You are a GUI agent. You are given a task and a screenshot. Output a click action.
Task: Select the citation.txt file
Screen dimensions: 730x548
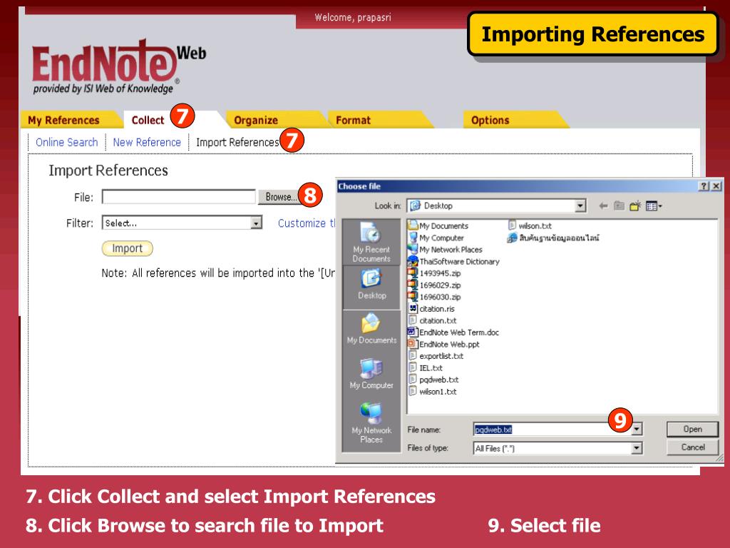point(433,320)
